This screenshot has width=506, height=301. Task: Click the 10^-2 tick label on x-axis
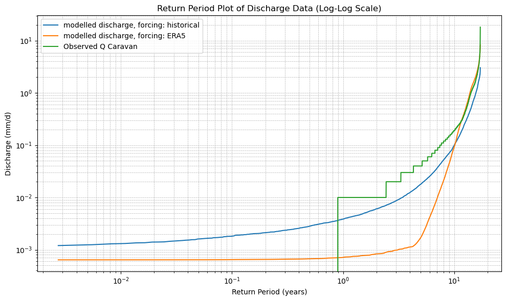tap(121, 281)
